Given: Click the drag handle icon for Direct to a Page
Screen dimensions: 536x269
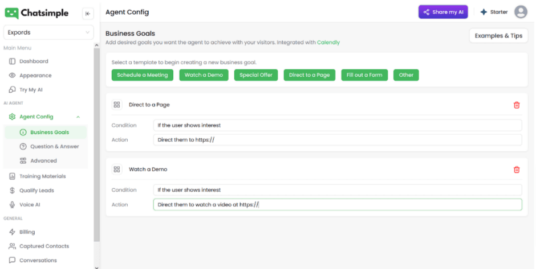Looking at the screenshot, I should tap(117, 105).
